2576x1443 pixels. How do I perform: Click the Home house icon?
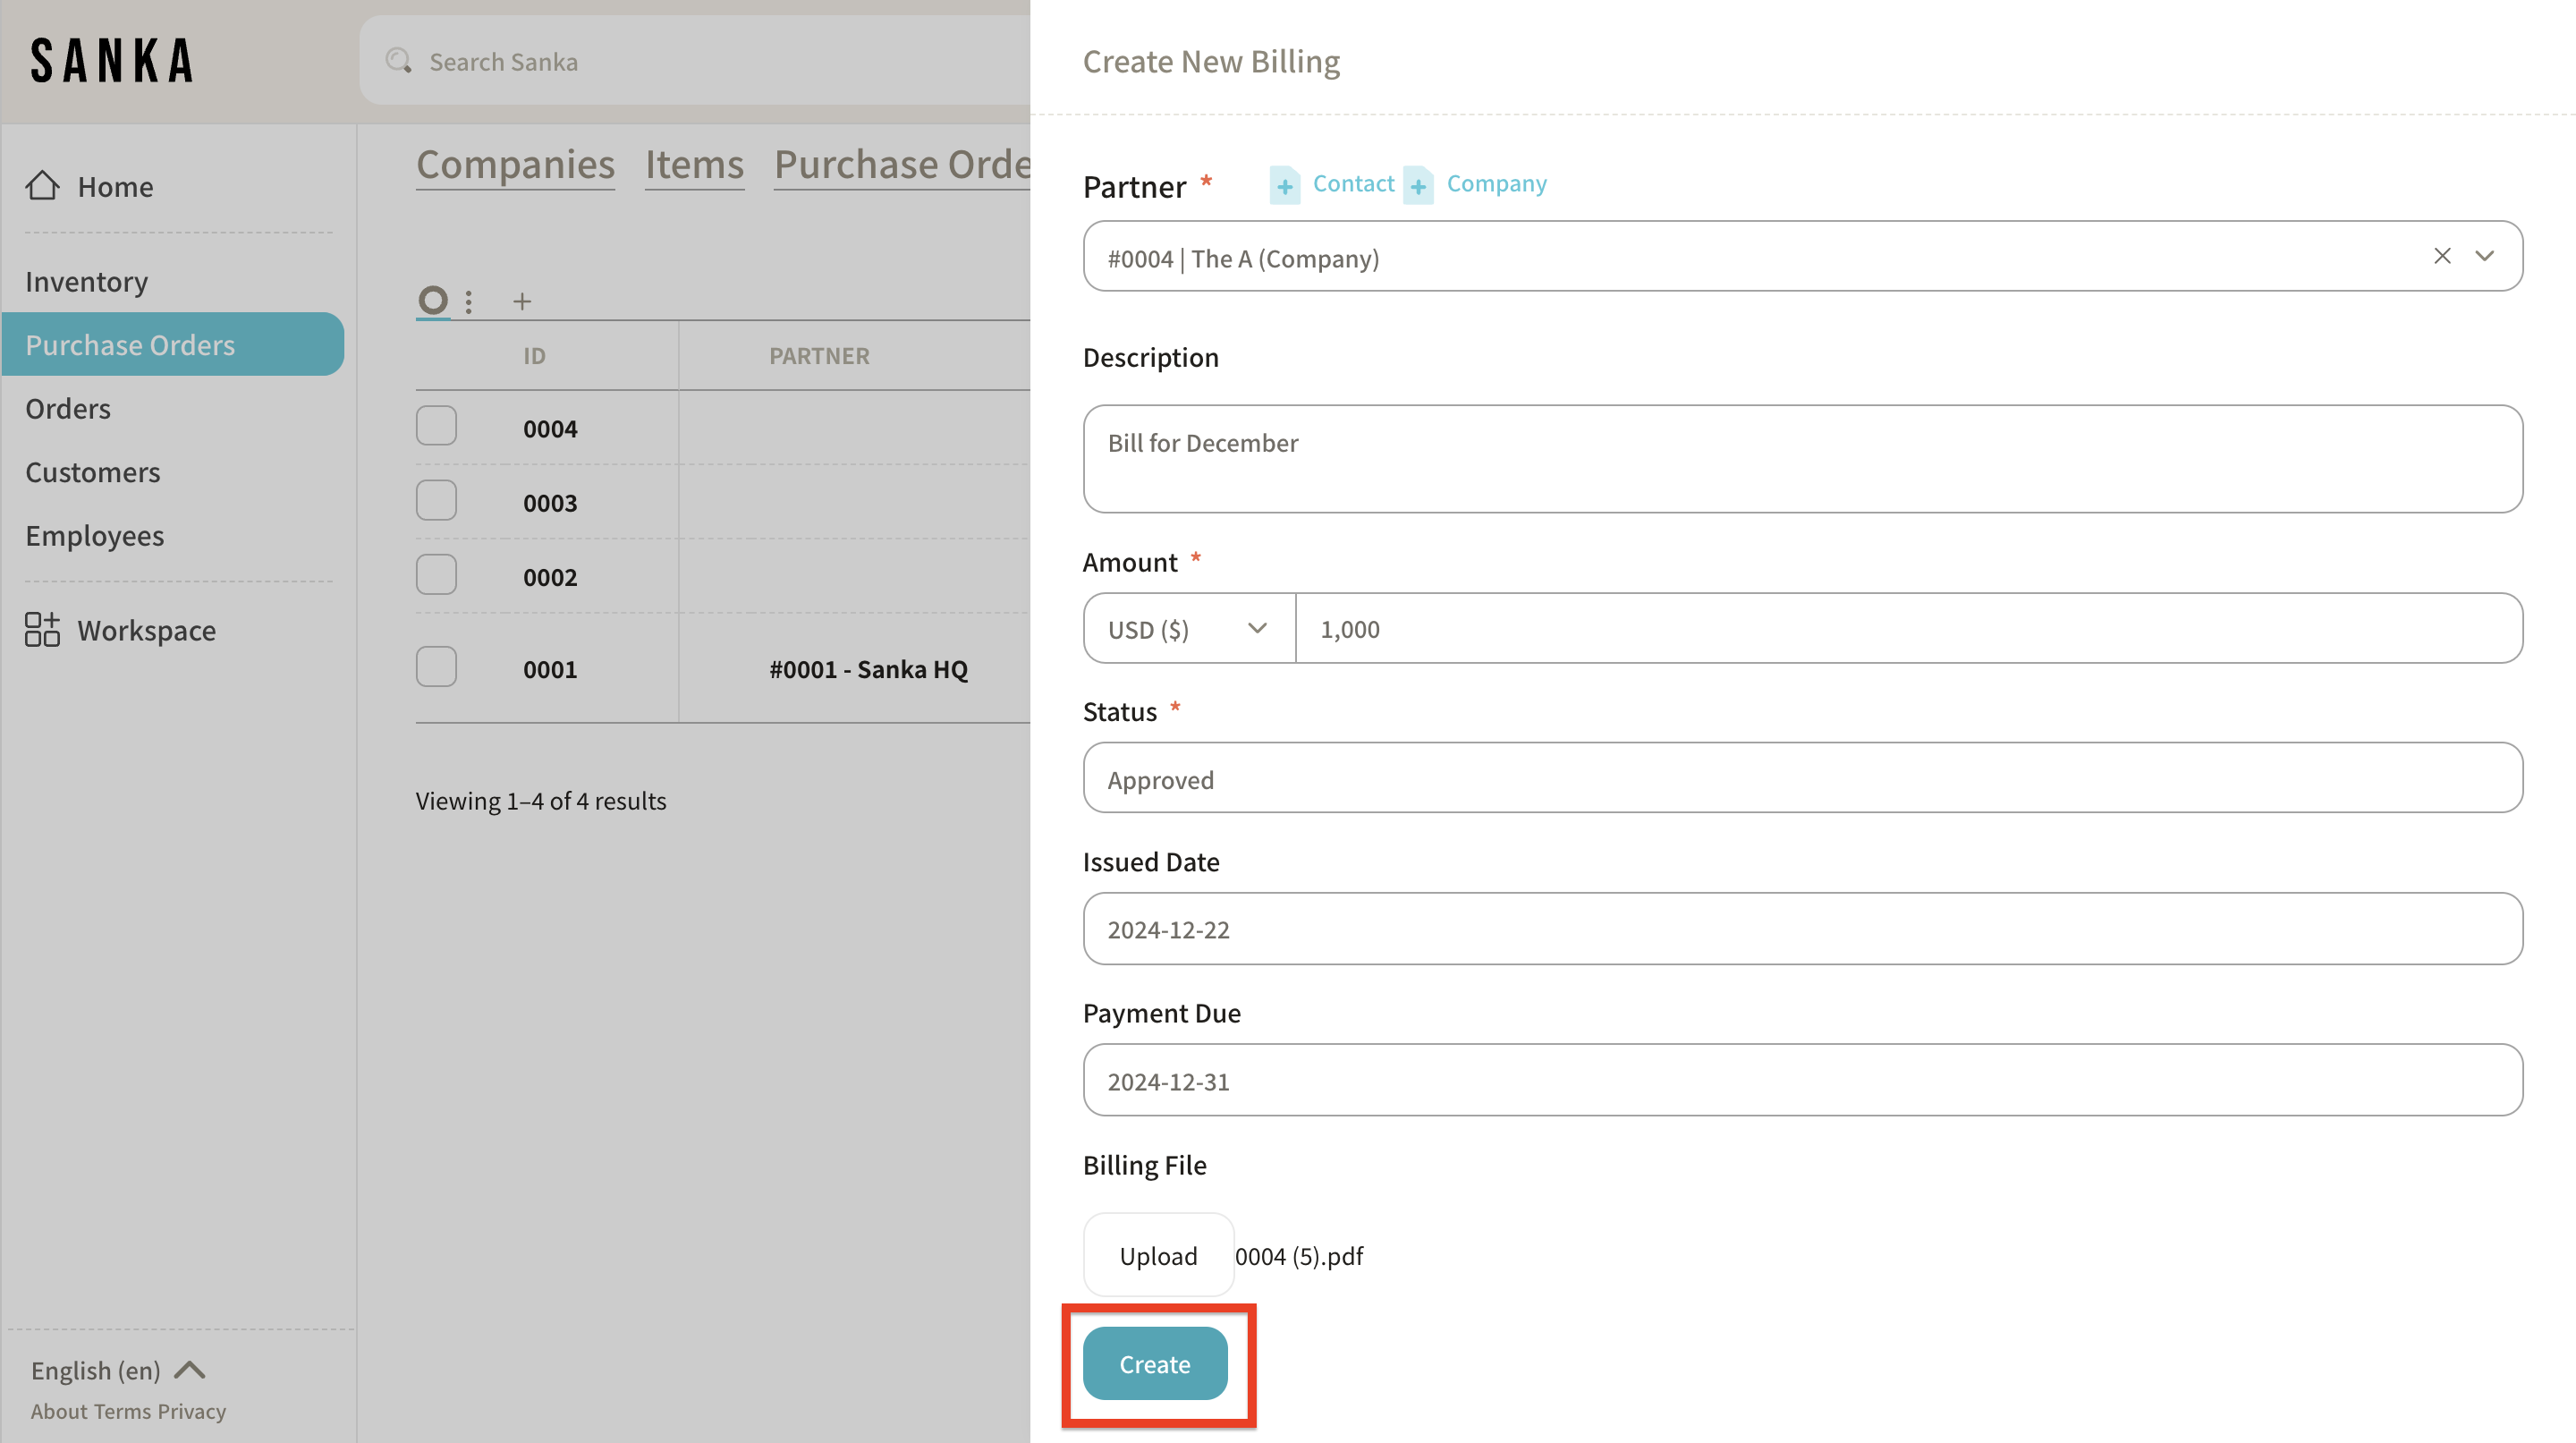(42, 186)
